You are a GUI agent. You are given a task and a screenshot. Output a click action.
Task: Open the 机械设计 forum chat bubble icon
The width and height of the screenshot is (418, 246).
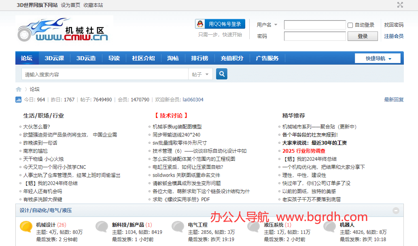coord(26,227)
